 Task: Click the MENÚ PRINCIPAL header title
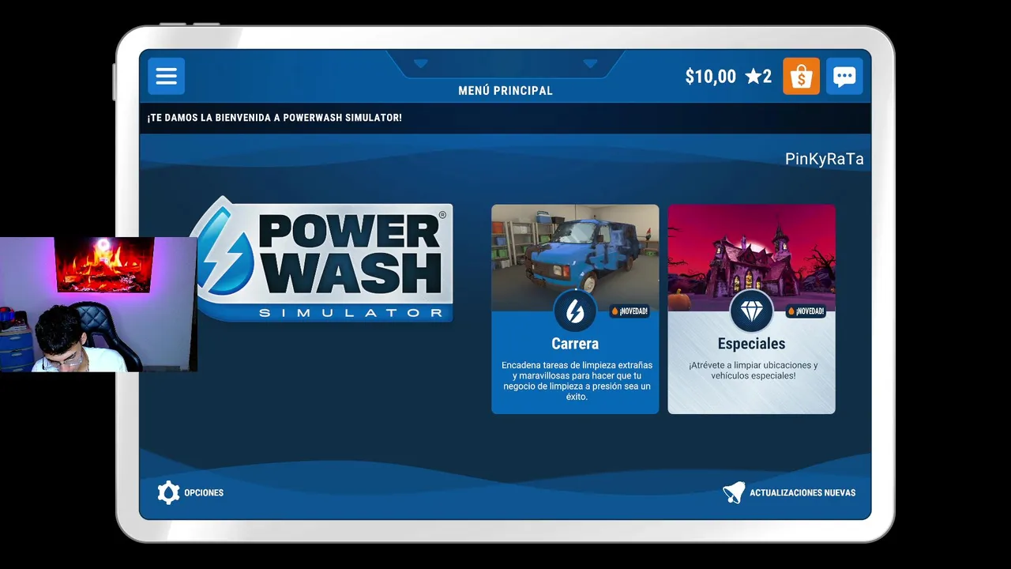(x=505, y=91)
